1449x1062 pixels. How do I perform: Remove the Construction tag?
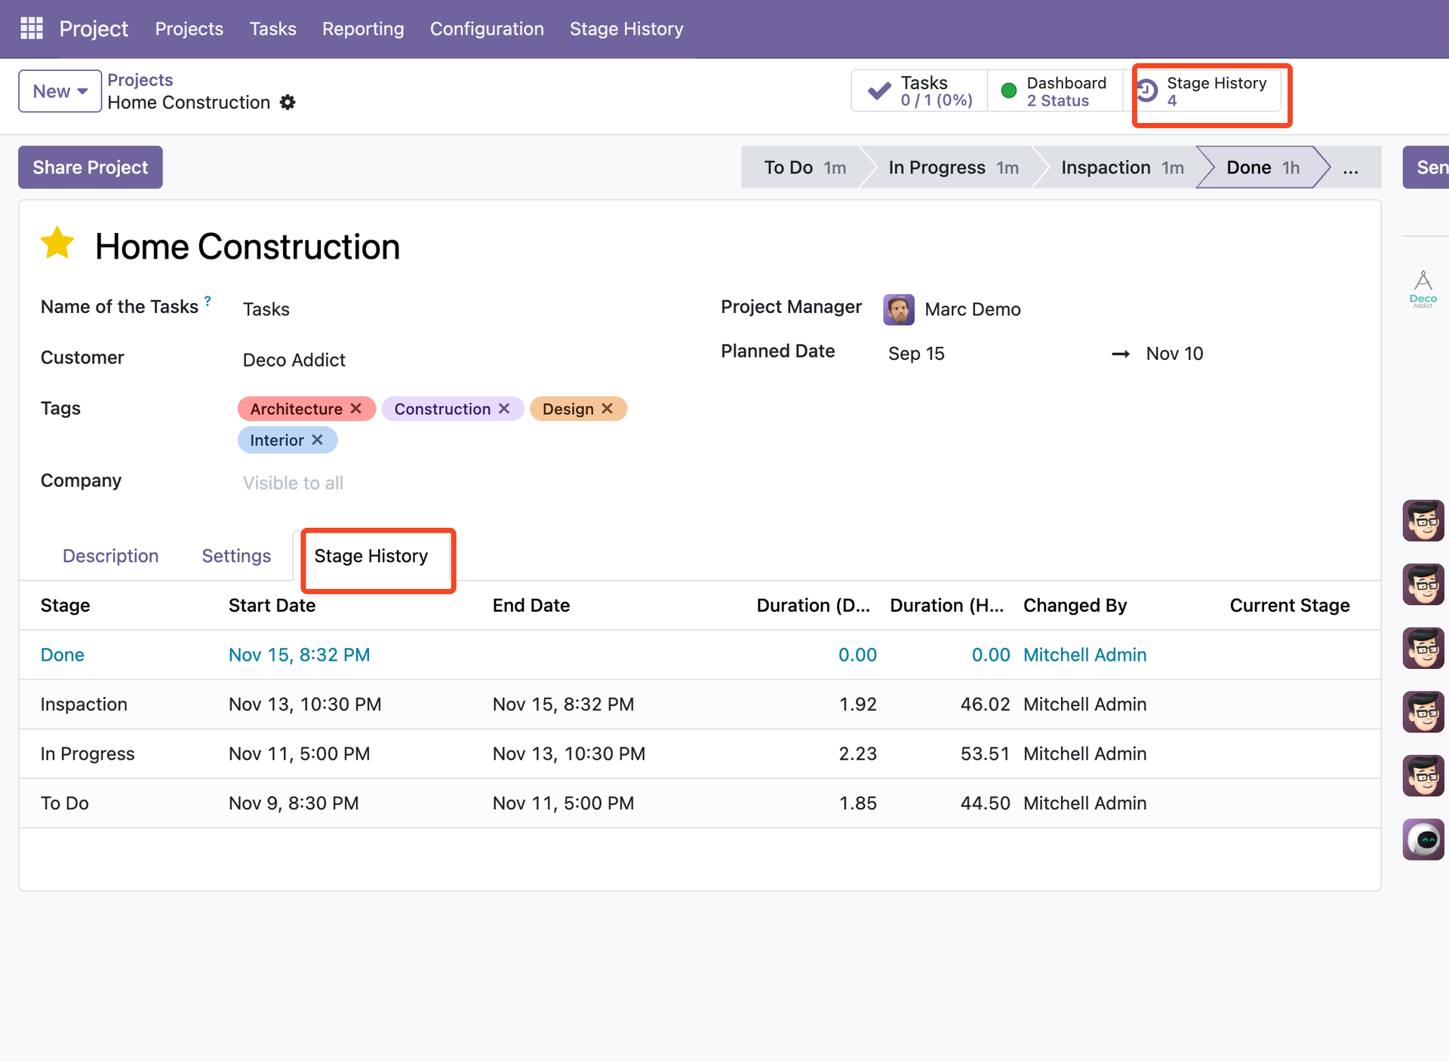pos(504,408)
